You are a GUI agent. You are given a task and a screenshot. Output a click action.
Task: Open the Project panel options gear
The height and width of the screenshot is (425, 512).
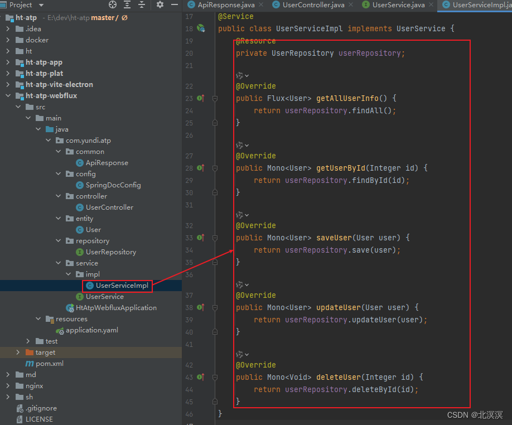pos(160,5)
